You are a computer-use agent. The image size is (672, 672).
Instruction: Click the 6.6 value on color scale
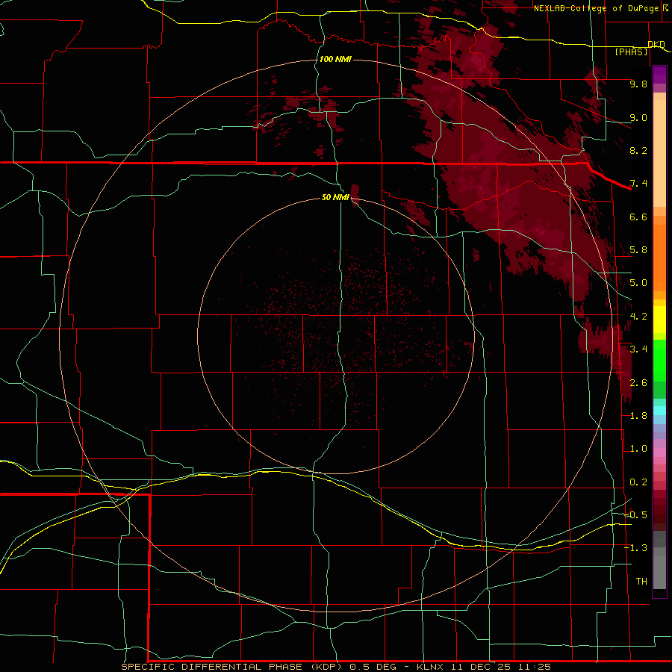(638, 217)
